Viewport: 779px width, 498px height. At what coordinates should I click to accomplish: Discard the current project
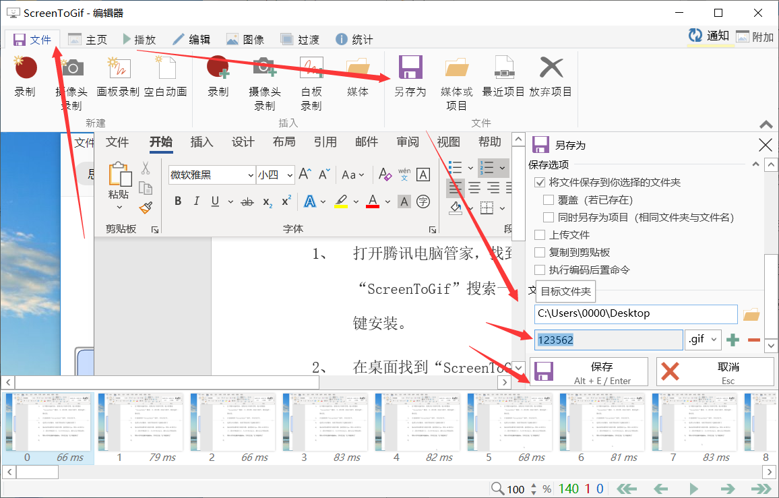[551, 77]
